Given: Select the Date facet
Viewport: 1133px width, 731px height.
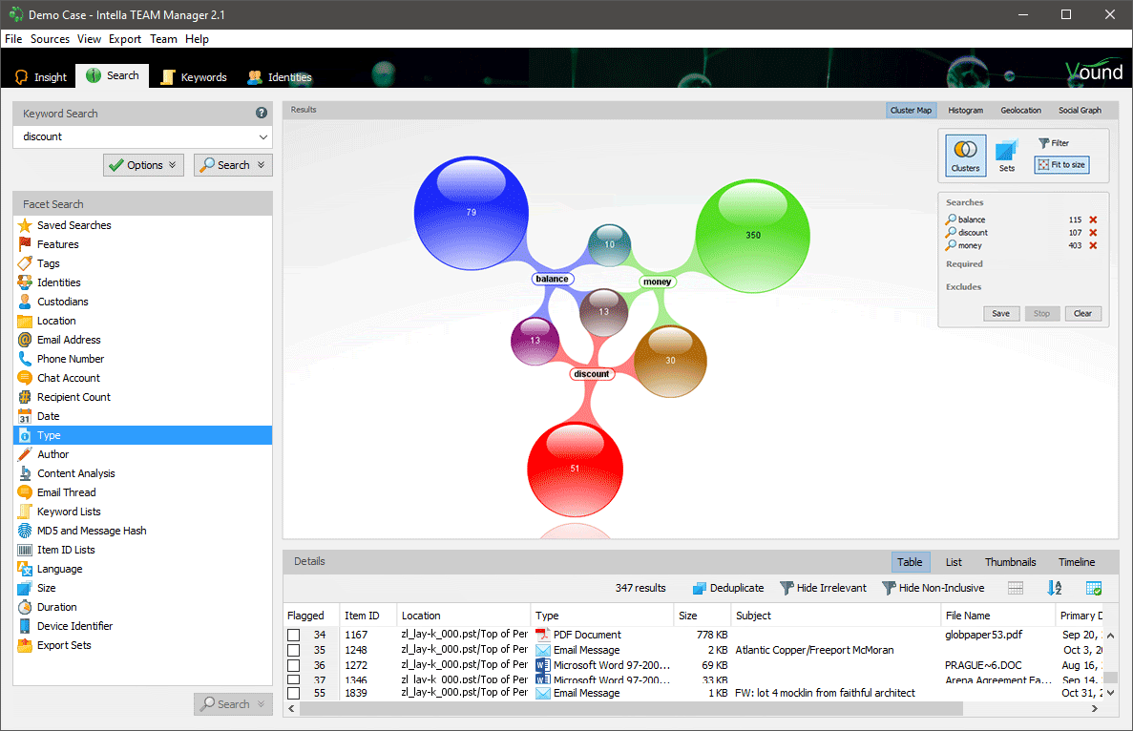Looking at the screenshot, I should click(x=47, y=416).
